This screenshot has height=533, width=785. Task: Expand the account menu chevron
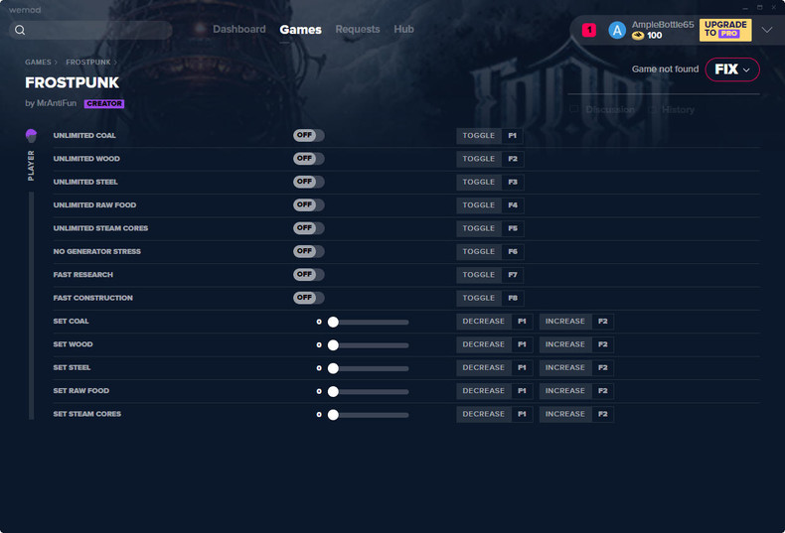tap(767, 30)
